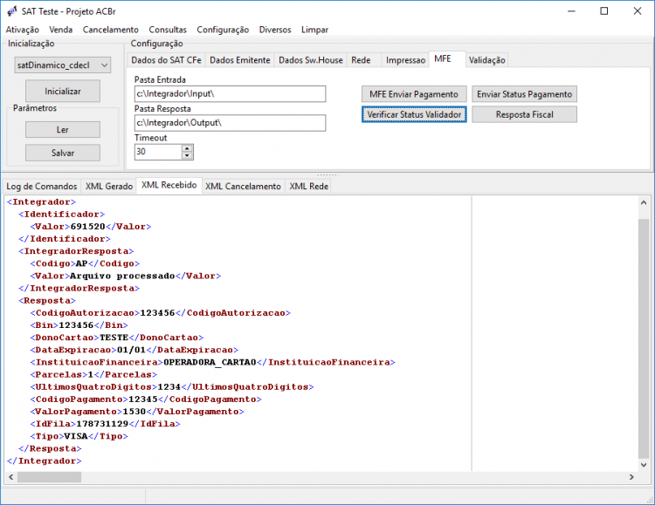This screenshot has width=655, height=505.
Task: Click the horizontal scrollbar thumb
Action: coord(49,477)
